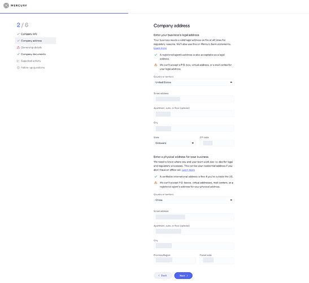Click the warning triangle next to Ownership details
Image resolution: width=309 pixels, height=283 pixels.
[x=18, y=48]
